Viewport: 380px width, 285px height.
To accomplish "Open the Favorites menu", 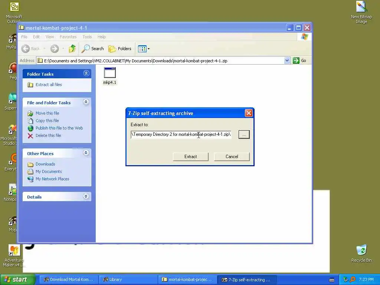I will click(x=68, y=37).
